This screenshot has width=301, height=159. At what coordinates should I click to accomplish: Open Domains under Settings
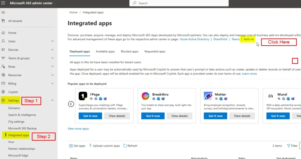[x=14, y=108]
